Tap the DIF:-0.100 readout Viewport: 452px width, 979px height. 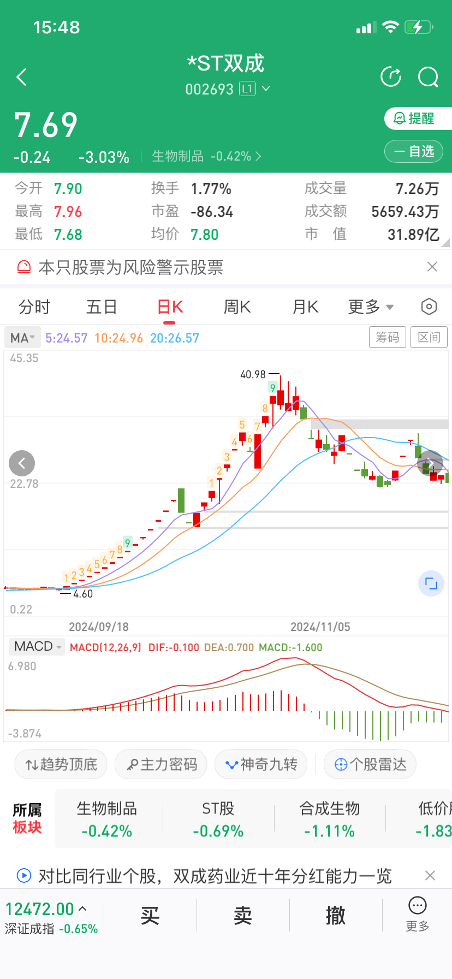coord(174,647)
